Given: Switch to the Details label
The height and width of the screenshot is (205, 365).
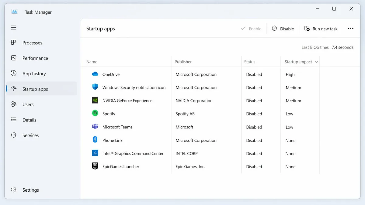Looking at the screenshot, I should (29, 120).
